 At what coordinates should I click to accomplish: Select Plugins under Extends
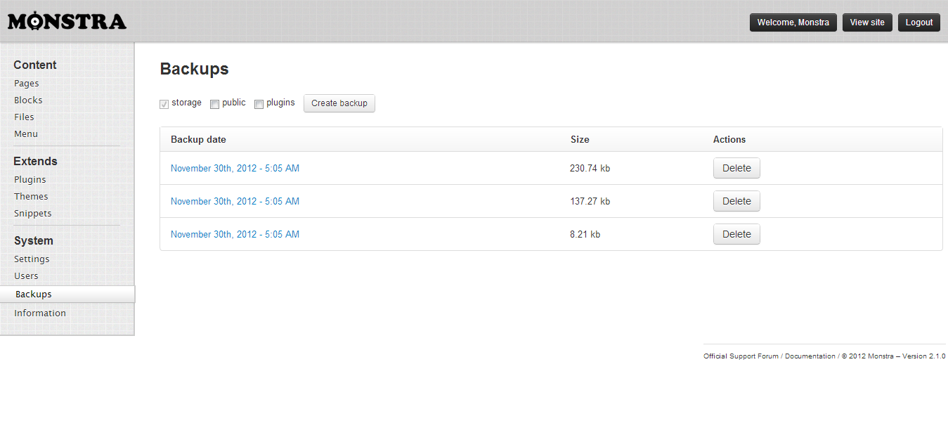pyautogui.click(x=30, y=179)
